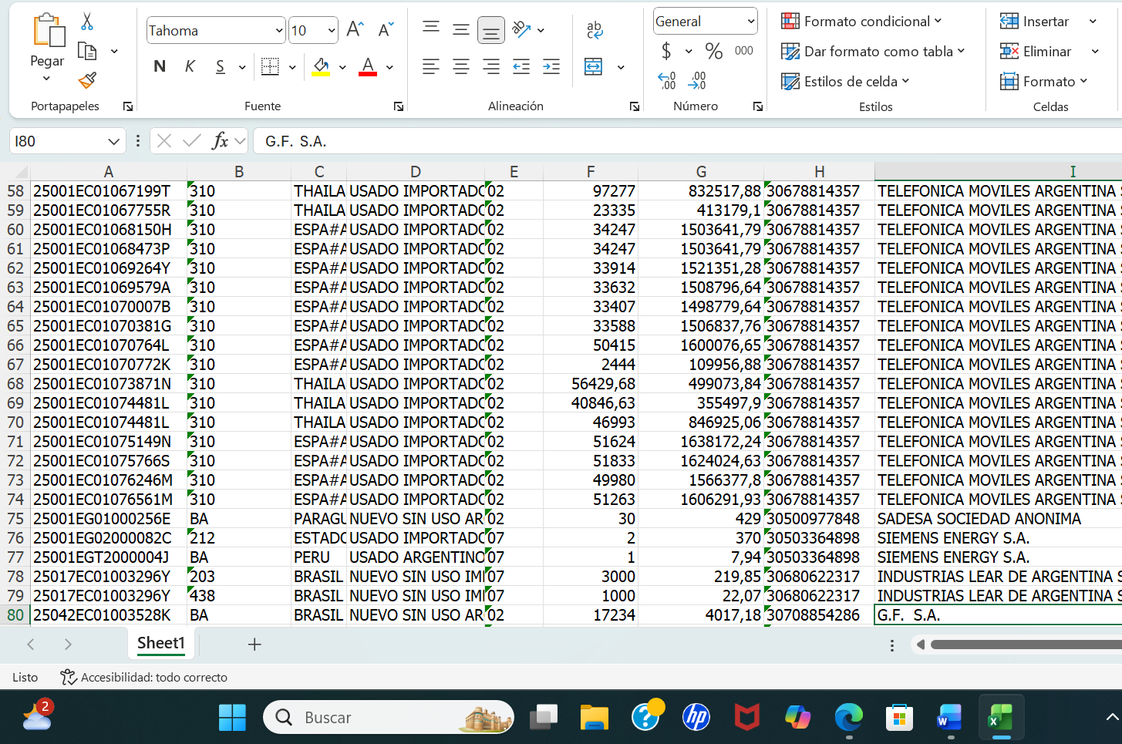The image size is (1122, 744).
Task: Toggle italic formatting (K)
Action: 190,67
